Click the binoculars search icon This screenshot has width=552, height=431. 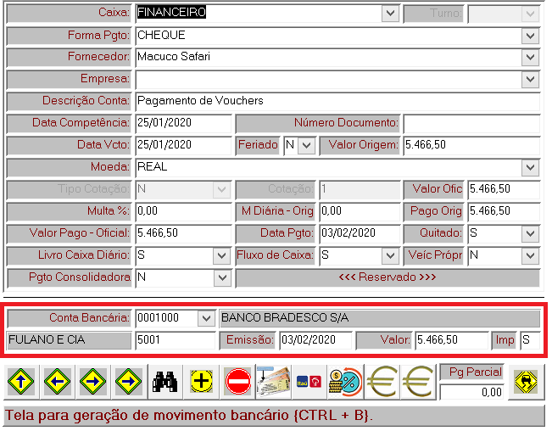pyautogui.click(x=164, y=383)
